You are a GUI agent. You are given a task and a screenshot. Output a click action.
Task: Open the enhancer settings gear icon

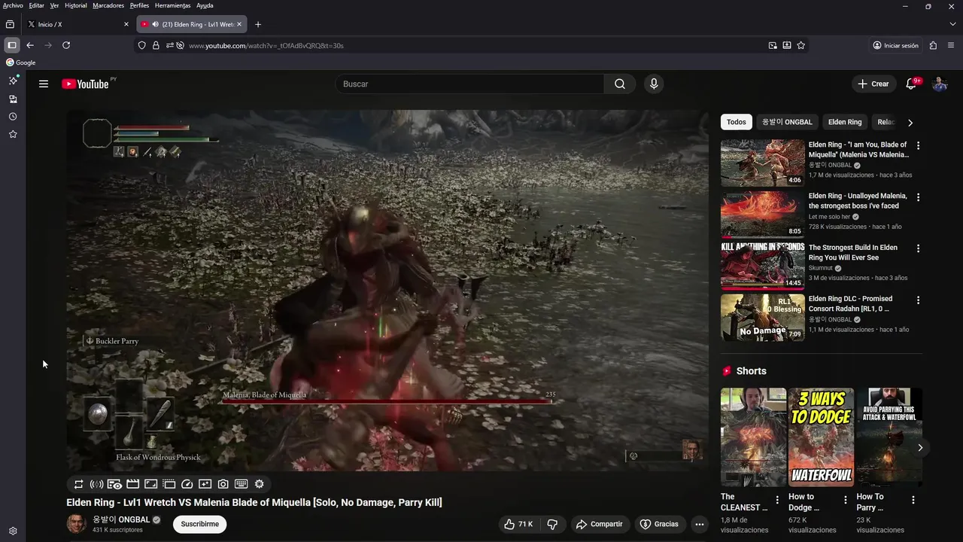[x=260, y=484]
